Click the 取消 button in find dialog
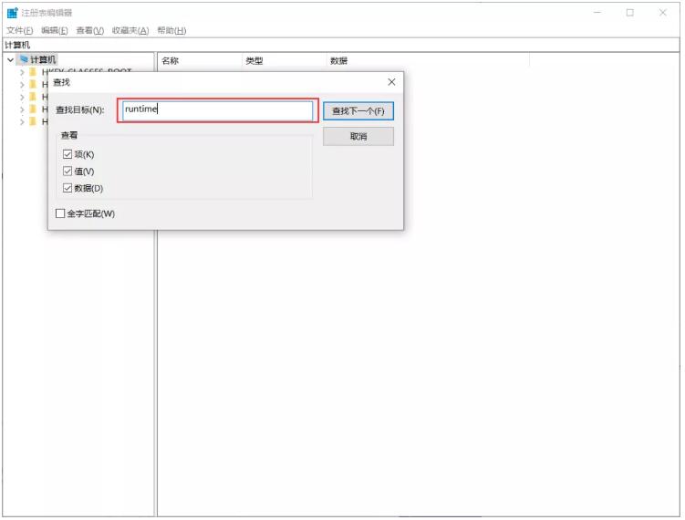 pyautogui.click(x=358, y=136)
